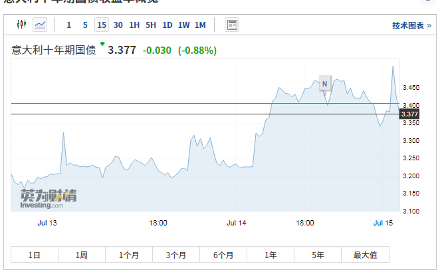Pick the 1D interval
The height and width of the screenshot is (274, 442).
[x=167, y=25]
